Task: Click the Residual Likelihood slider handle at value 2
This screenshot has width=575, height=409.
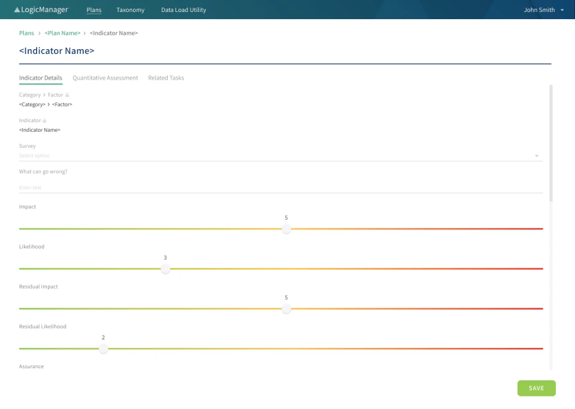Action: tap(103, 349)
